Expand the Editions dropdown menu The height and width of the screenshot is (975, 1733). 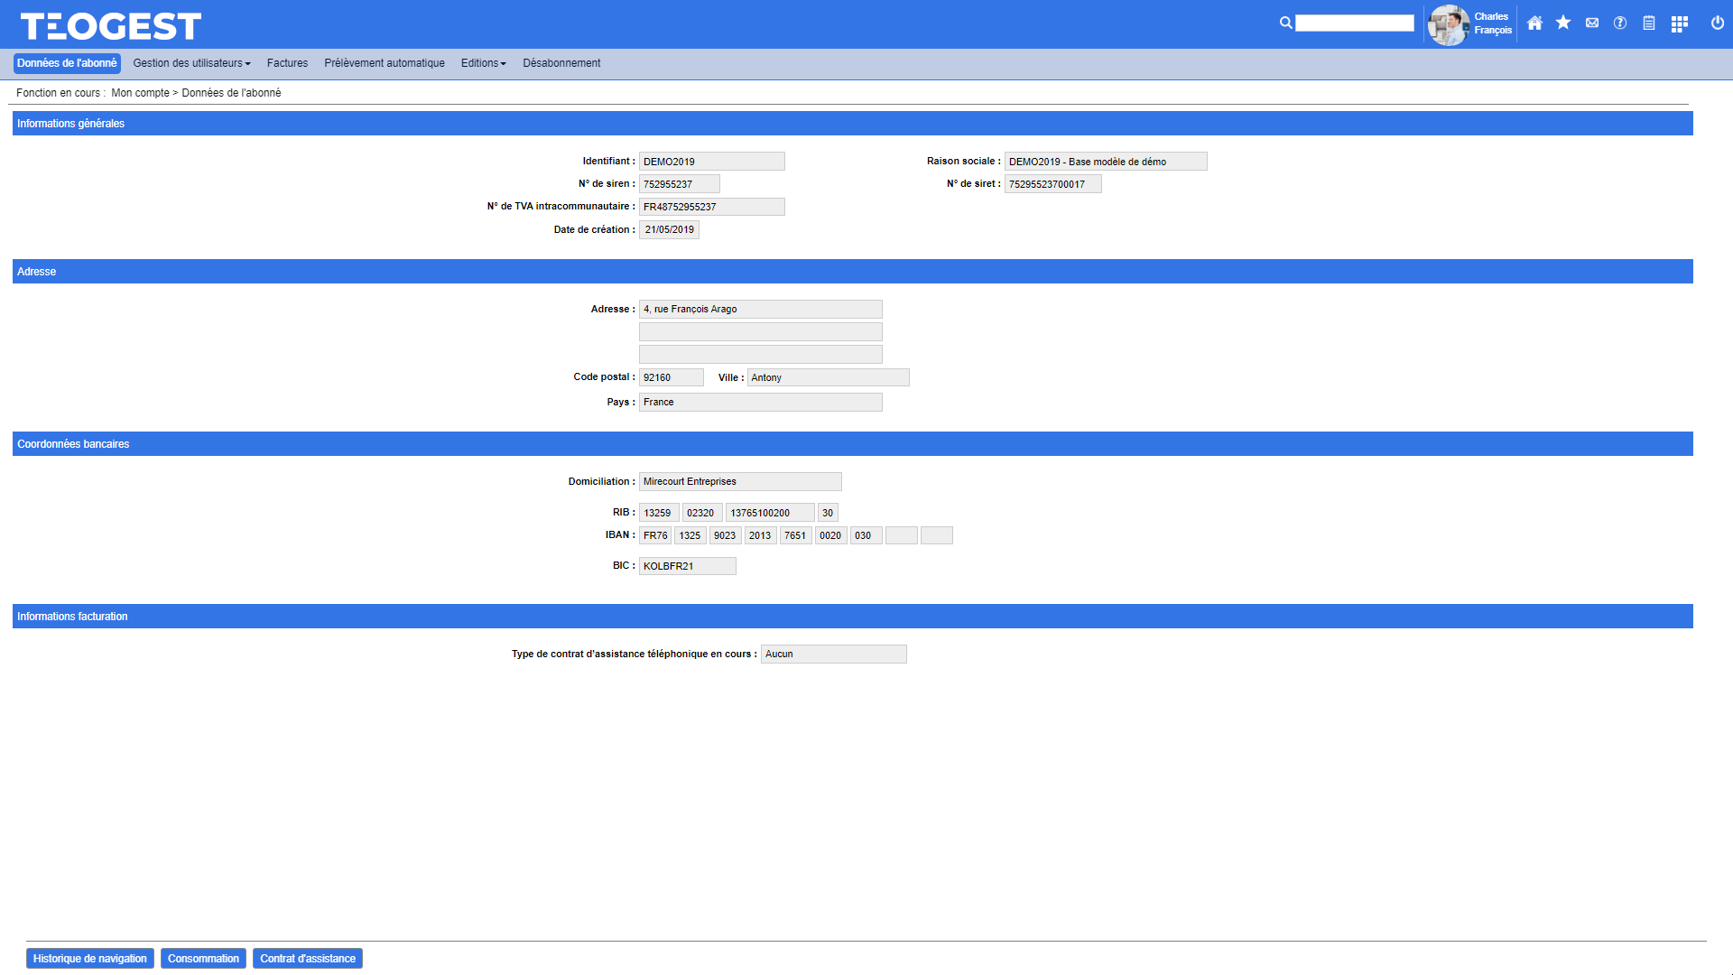coord(483,63)
